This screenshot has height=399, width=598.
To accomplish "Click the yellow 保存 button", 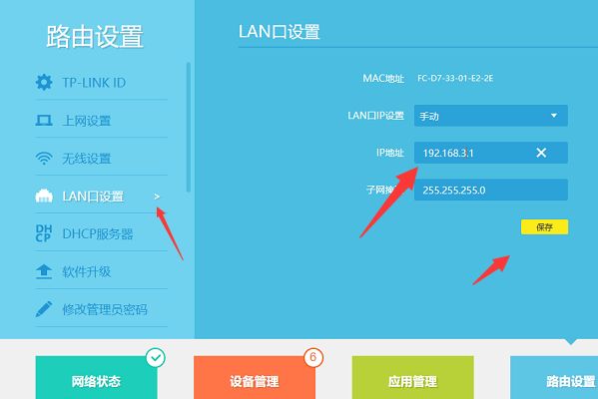I will [x=544, y=227].
